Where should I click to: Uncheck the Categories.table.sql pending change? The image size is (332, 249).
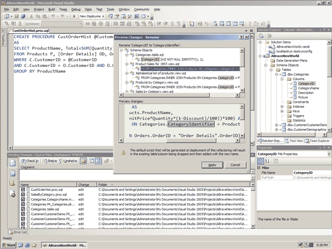coord(23,209)
